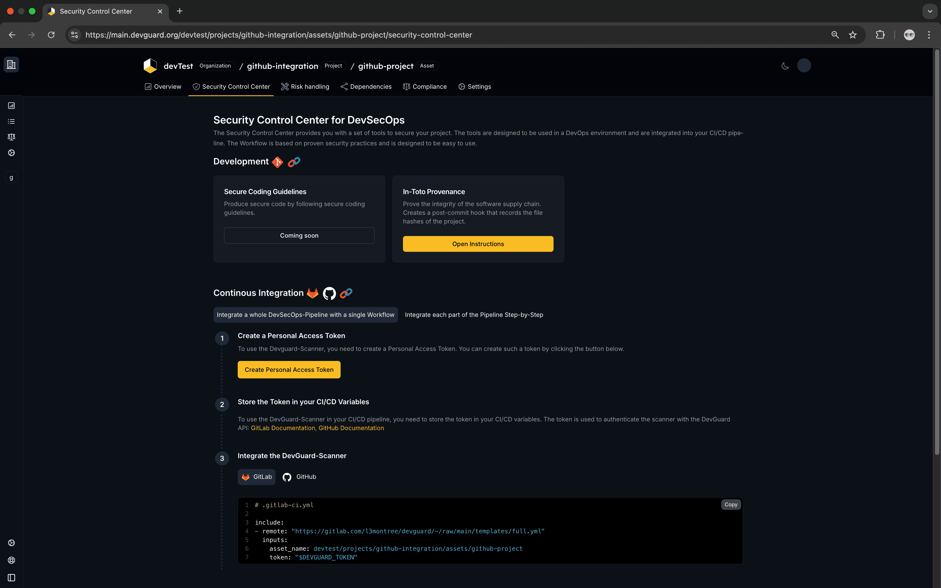Select the GitLab fox icon beside Development heading
The image size is (941, 588).
277,162
